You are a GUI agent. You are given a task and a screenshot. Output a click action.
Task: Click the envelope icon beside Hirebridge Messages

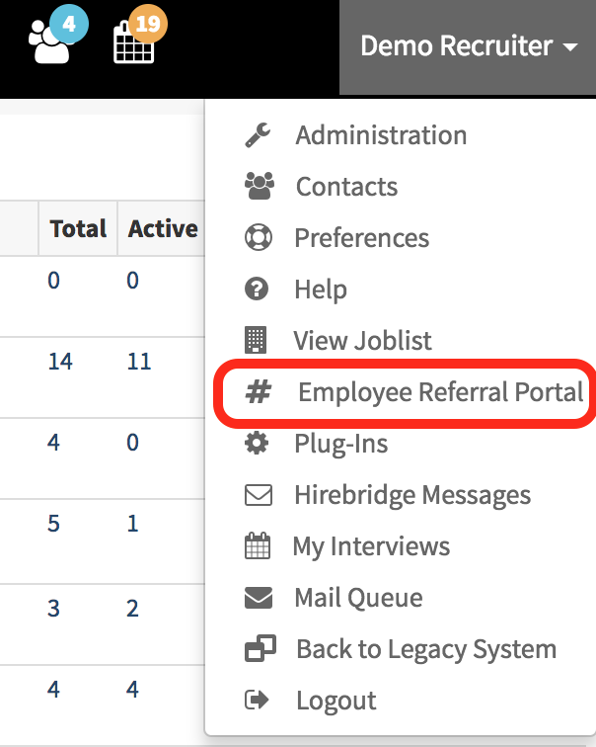point(258,495)
